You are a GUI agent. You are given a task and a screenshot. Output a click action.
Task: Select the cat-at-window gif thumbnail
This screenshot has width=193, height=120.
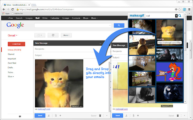[x=142, y=45]
